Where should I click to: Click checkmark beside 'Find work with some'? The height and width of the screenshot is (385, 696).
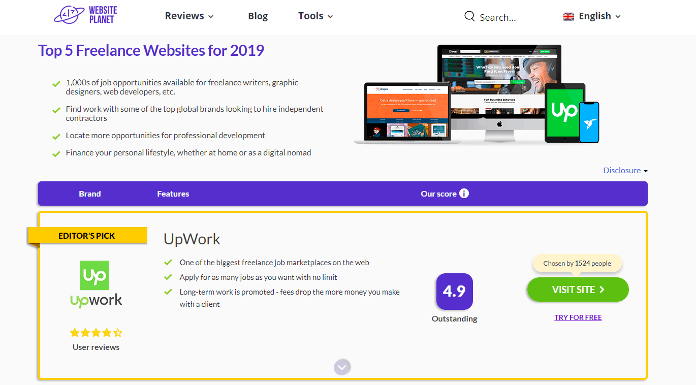coord(56,110)
